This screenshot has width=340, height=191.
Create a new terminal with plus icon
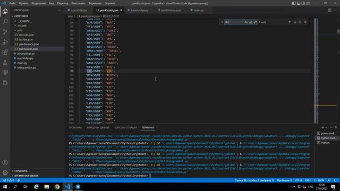tap(322, 127)
